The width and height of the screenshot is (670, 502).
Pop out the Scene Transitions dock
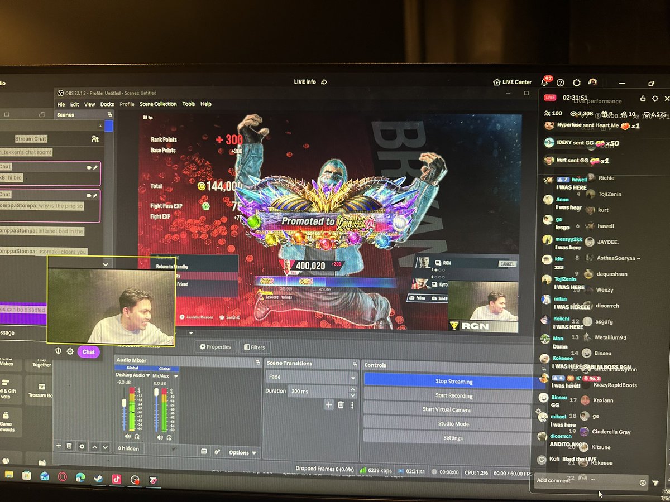(355, 364)
